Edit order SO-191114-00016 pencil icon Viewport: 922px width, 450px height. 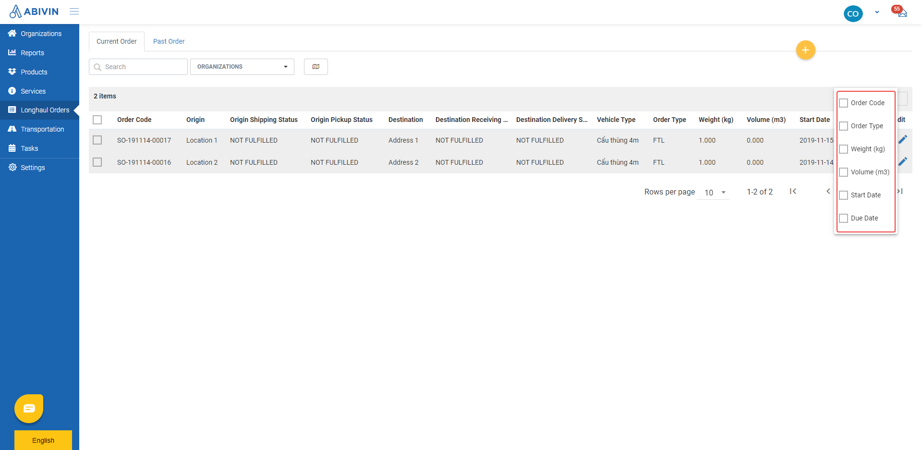903,161
